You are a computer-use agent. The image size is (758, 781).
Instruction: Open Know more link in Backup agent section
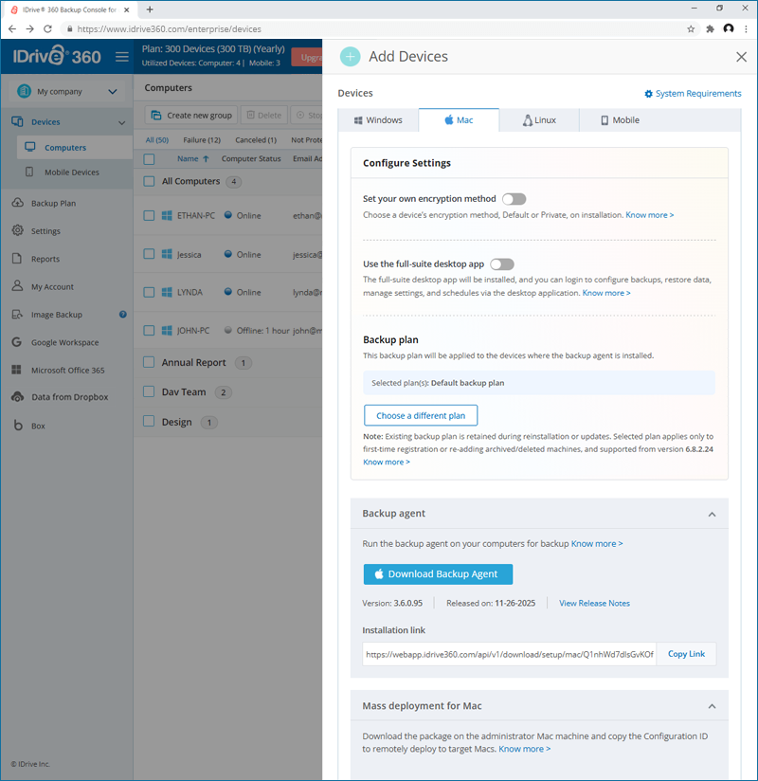tap(597, 544)
